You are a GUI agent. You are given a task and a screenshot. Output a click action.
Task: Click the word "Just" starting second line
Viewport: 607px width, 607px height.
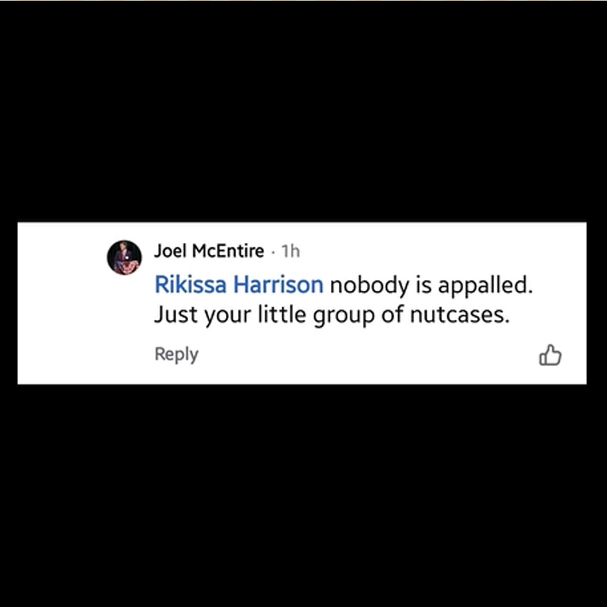tap(176, 314)
